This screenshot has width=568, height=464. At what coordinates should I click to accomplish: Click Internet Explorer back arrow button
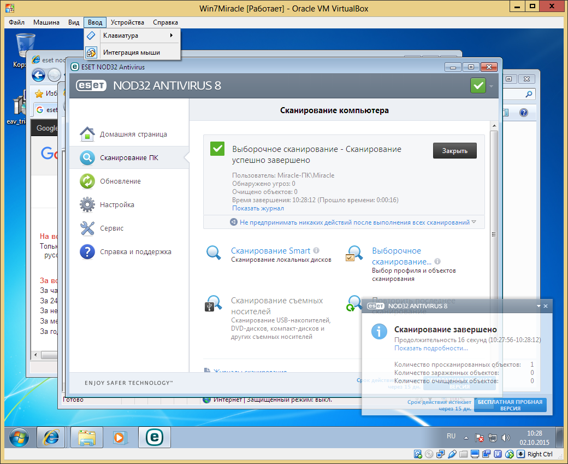[x=38, y=75]
